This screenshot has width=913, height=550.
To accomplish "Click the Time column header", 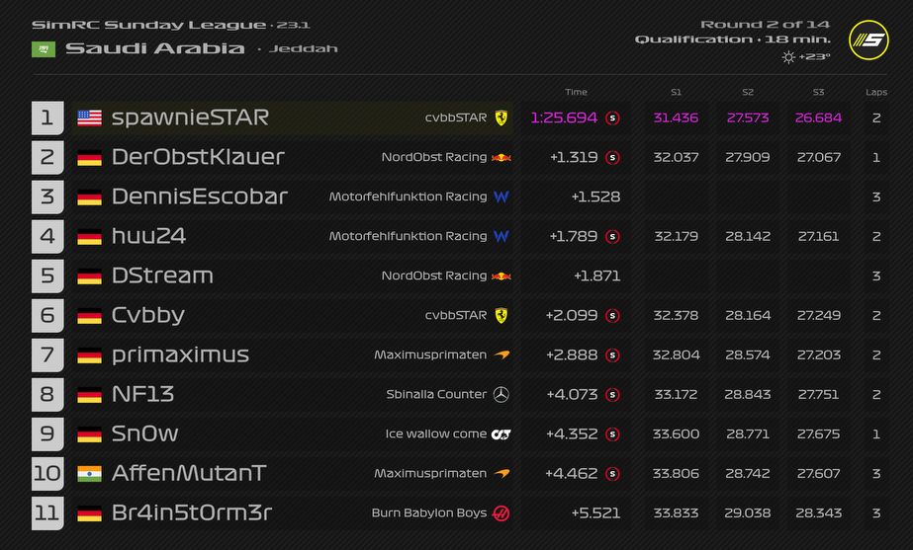I will coord(576,92).
